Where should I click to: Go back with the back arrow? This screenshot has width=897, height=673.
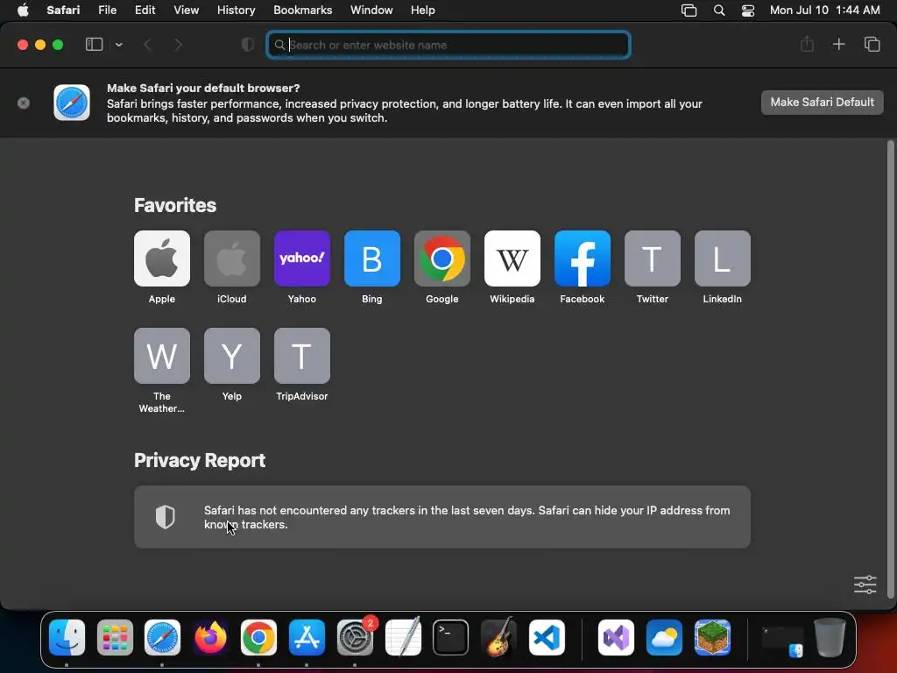(x=147, y=45)
